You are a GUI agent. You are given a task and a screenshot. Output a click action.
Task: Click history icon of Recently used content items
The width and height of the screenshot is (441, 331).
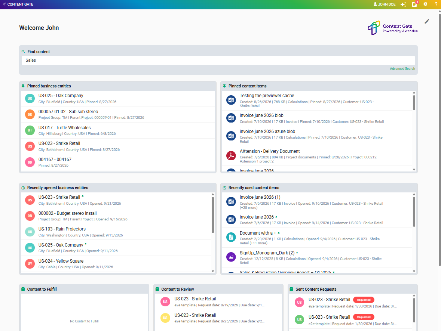click(224, 188)
